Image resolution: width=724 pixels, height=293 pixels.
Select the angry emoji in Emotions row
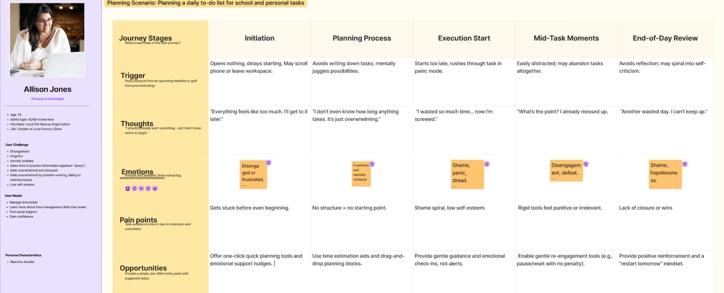coord(155,188)
